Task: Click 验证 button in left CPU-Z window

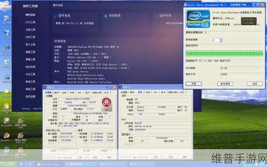Action: (95, 157)
